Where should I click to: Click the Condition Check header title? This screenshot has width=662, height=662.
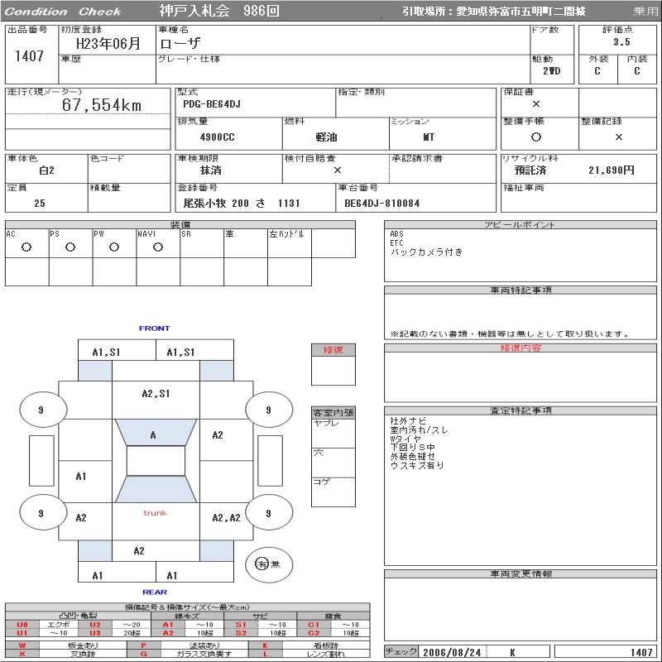63,12
